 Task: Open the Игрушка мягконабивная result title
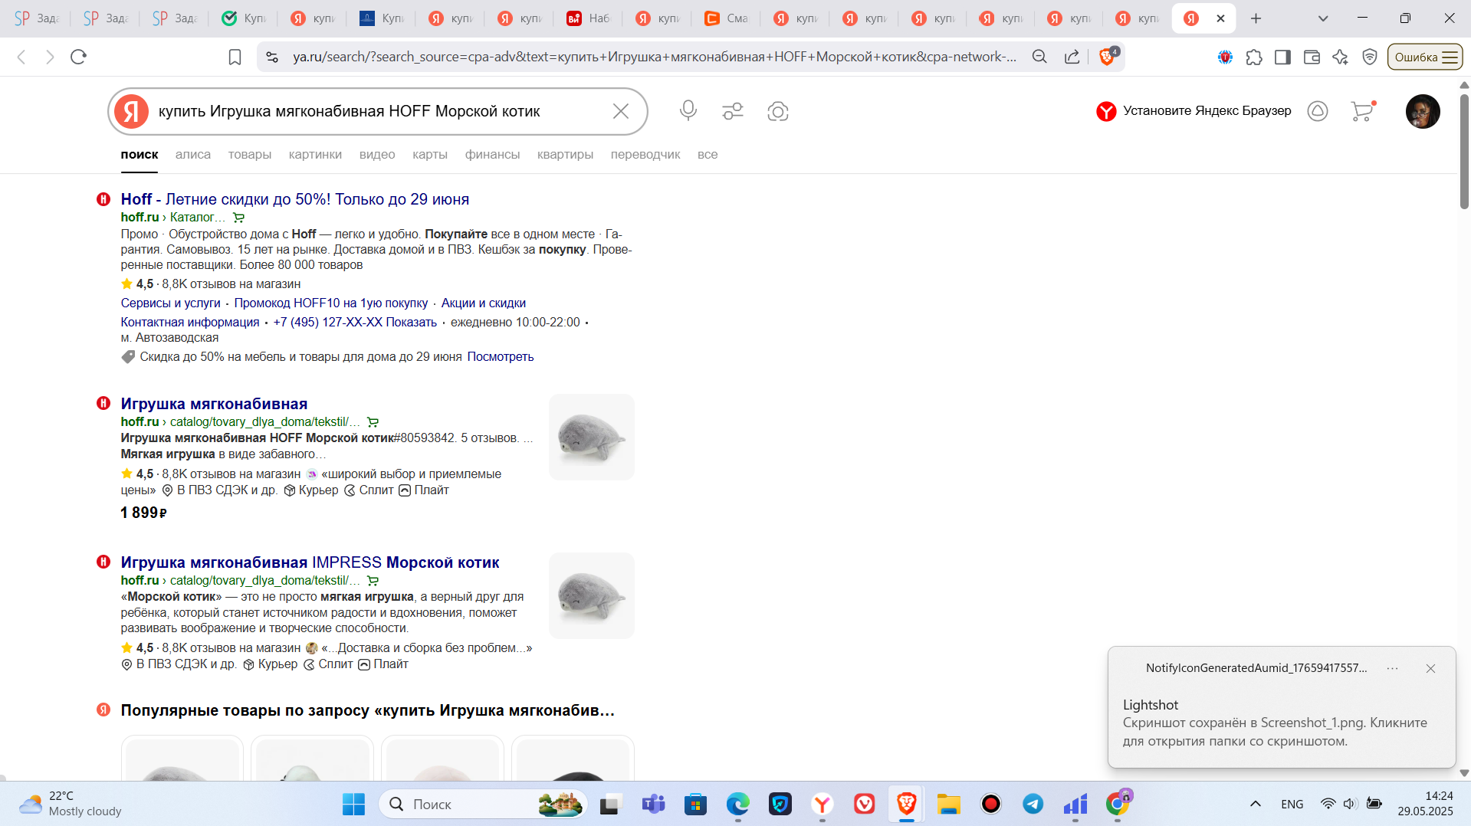(x=214, y=404)
